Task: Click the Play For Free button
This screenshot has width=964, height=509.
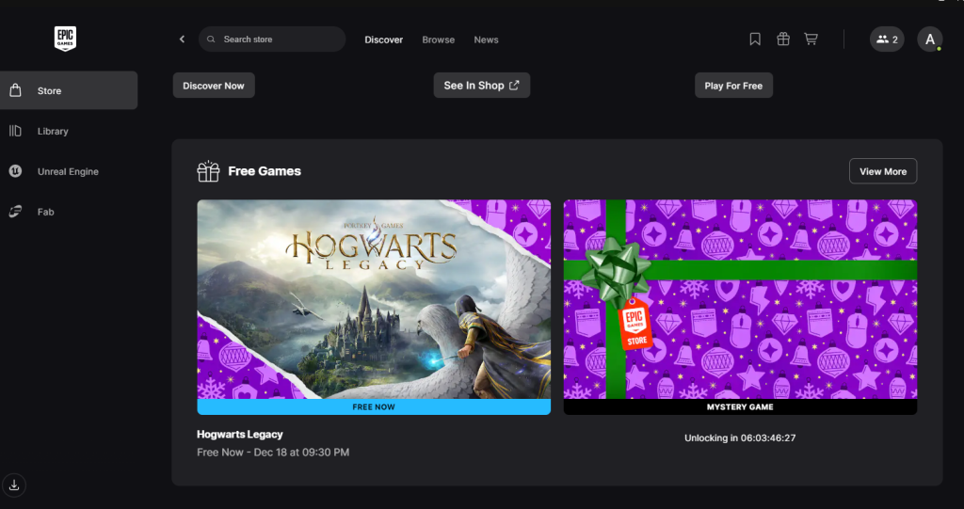Action: pos(733,86)
